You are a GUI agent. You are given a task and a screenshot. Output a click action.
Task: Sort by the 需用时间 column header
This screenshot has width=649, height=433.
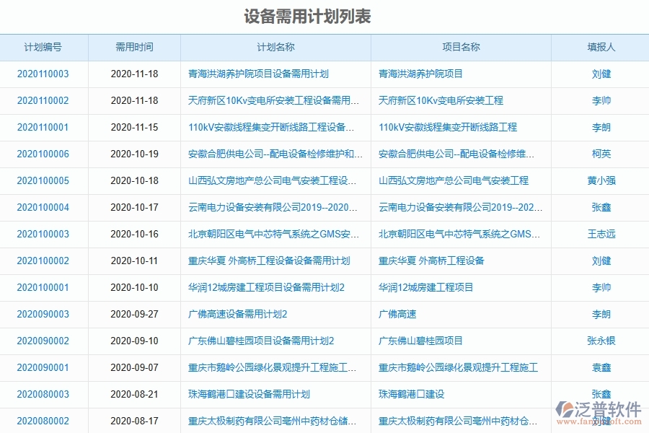pos(134,47)
